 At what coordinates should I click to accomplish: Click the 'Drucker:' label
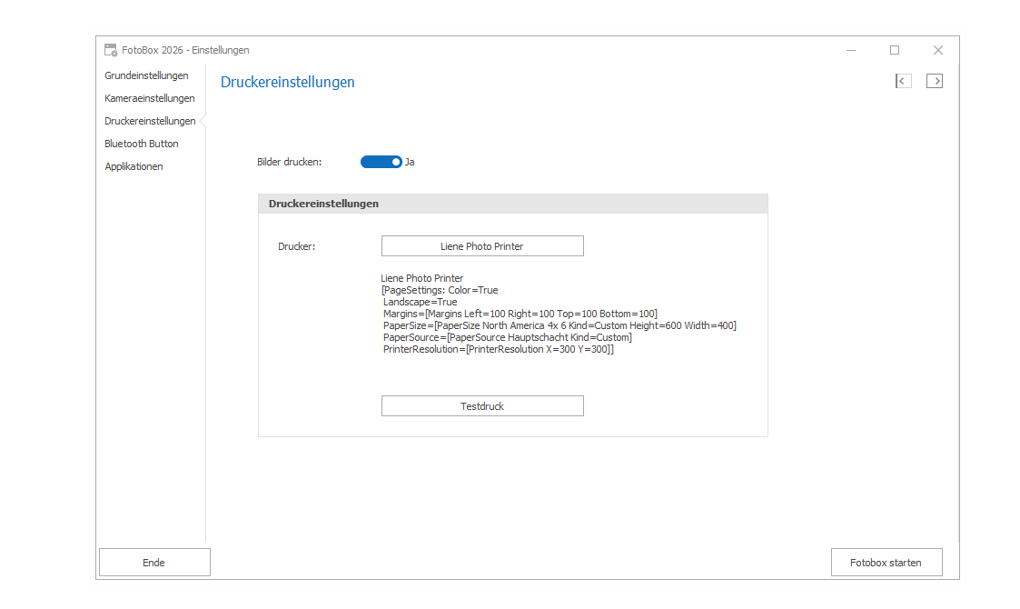[297, 247]
